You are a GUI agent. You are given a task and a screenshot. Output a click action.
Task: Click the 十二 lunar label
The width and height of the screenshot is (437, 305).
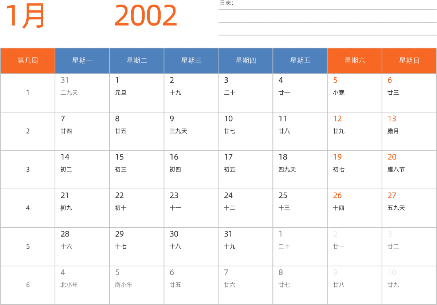coord(230,208)
